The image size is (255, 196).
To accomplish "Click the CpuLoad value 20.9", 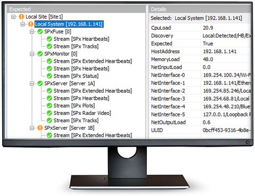I will click(x=208, y=28).
